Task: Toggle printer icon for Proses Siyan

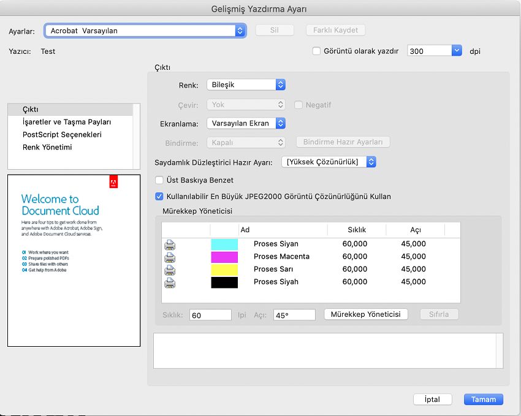Action: [x=170, y=244]
